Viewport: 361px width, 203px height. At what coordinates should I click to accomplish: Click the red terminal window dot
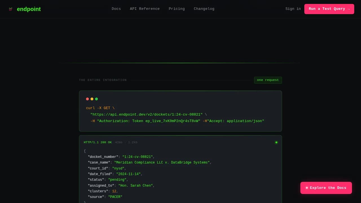point(87,99)
